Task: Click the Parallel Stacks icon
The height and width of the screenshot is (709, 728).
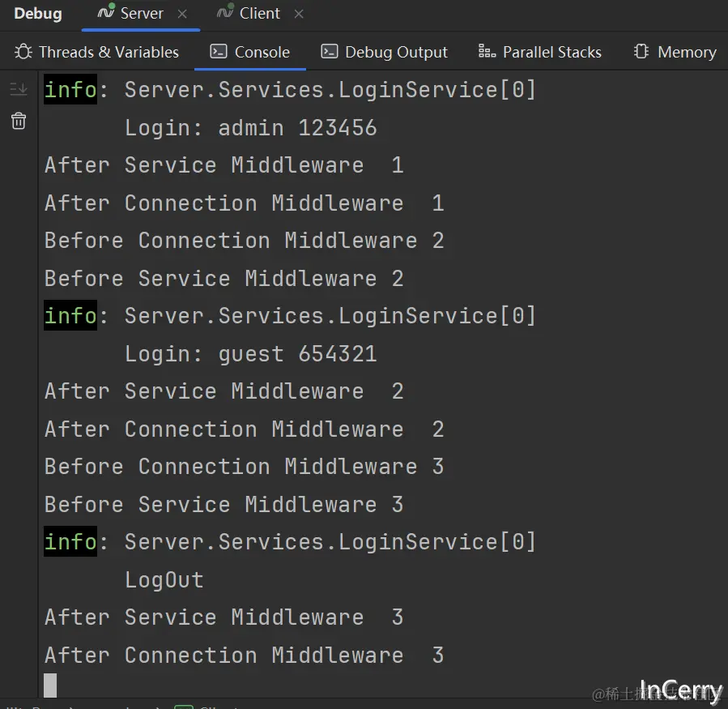Action: click(487, 51)
